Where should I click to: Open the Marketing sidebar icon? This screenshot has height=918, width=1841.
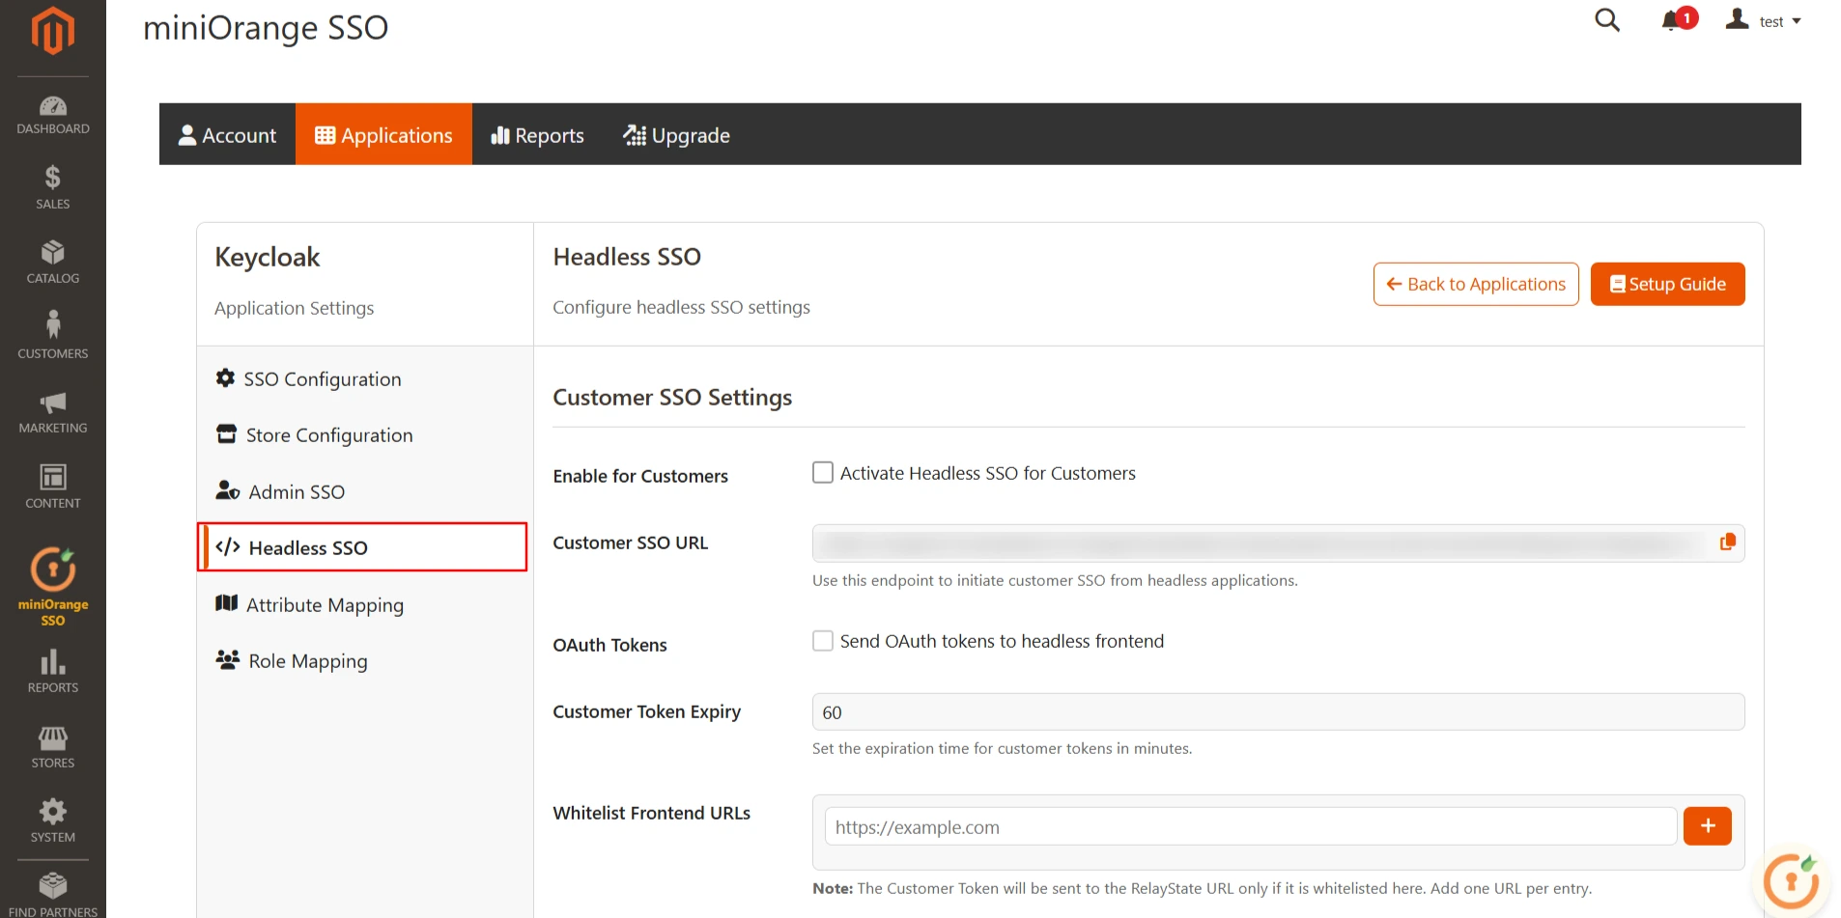52,405
